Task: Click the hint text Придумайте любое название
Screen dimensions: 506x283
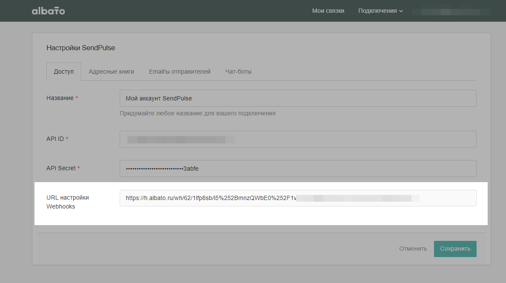Action: 198,114
